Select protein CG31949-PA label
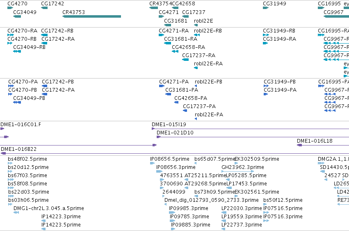349x231 pixels. pyautogui.click(x=280, y=90)
